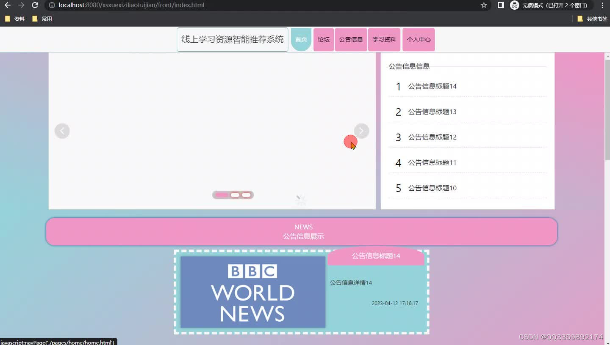Click the browser forward arrow
Image resolution: width=610 pixels, height=345 pixels.
point(21,5)
